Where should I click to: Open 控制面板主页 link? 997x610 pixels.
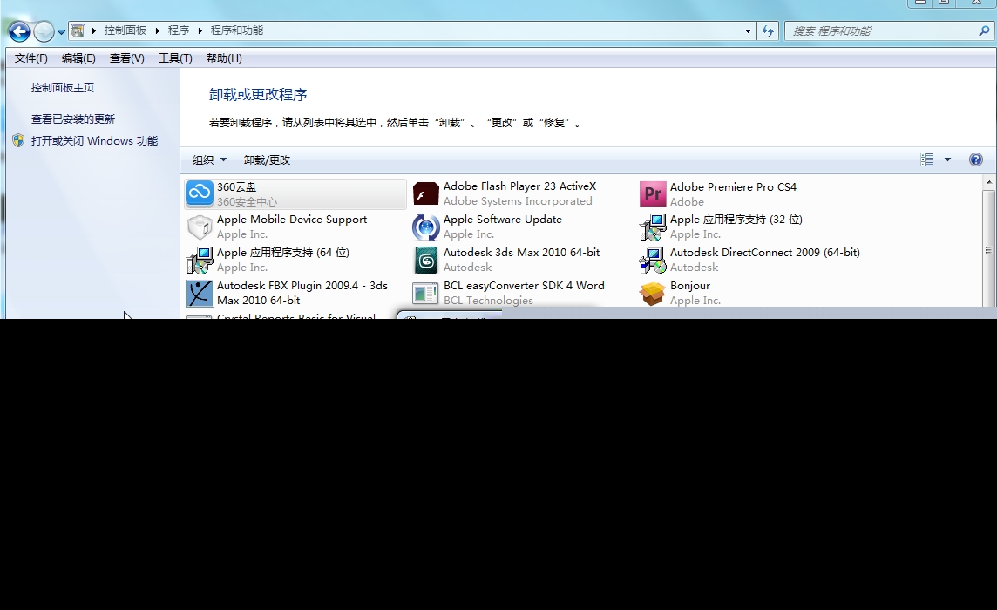[x=63, y=88]
